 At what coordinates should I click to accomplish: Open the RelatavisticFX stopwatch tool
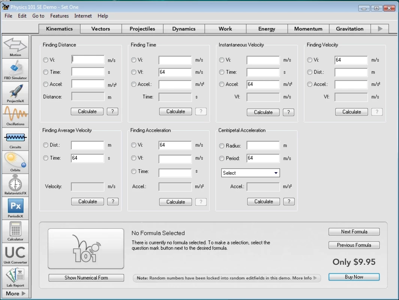tap(15, 185)
